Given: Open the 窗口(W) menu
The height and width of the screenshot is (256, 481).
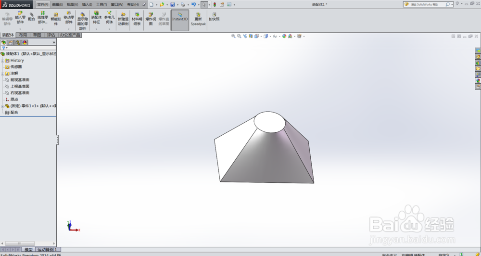Looking at the screenshot, I should [117, 4].
